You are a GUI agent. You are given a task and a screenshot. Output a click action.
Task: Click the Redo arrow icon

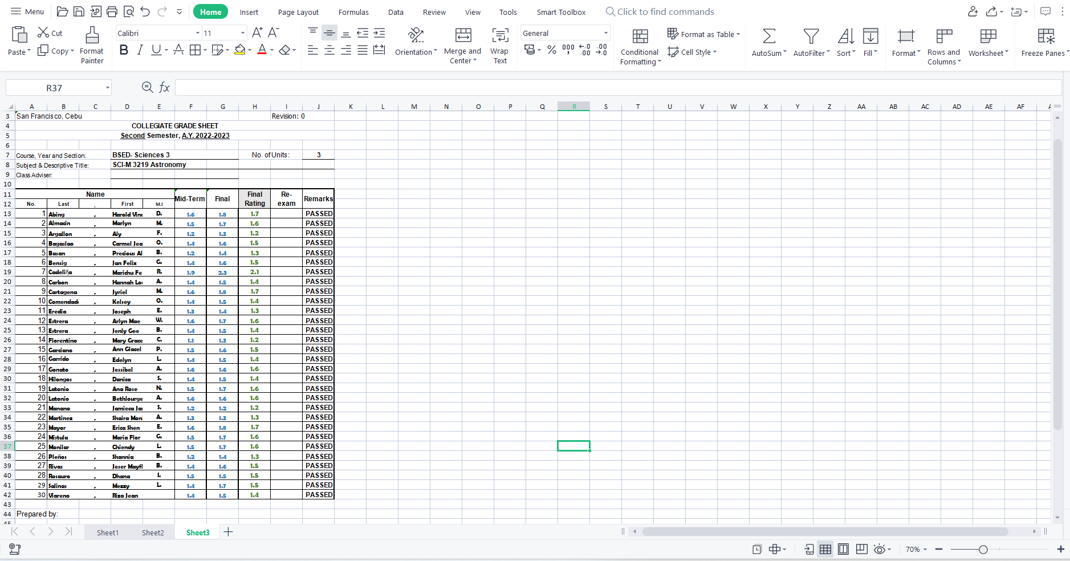tap(162, 11)
